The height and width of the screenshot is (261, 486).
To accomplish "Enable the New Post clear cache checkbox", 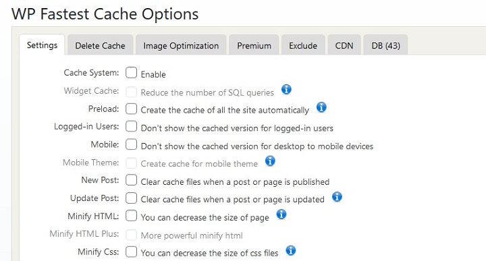I will [131, 180].
